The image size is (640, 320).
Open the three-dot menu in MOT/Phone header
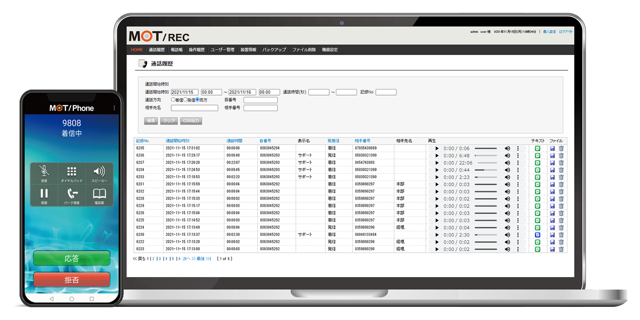point(114,108)
